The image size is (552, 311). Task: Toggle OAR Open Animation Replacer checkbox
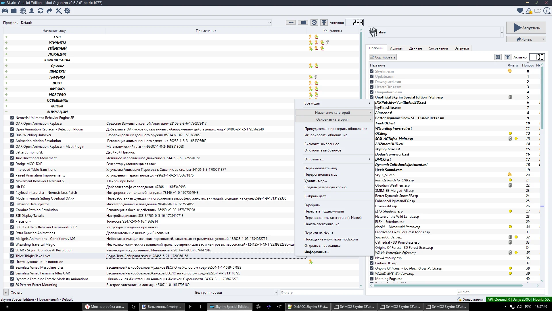12,123
